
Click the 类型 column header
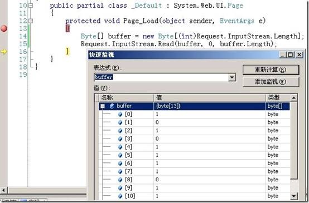pyautogui.click(x=278, y=98)
